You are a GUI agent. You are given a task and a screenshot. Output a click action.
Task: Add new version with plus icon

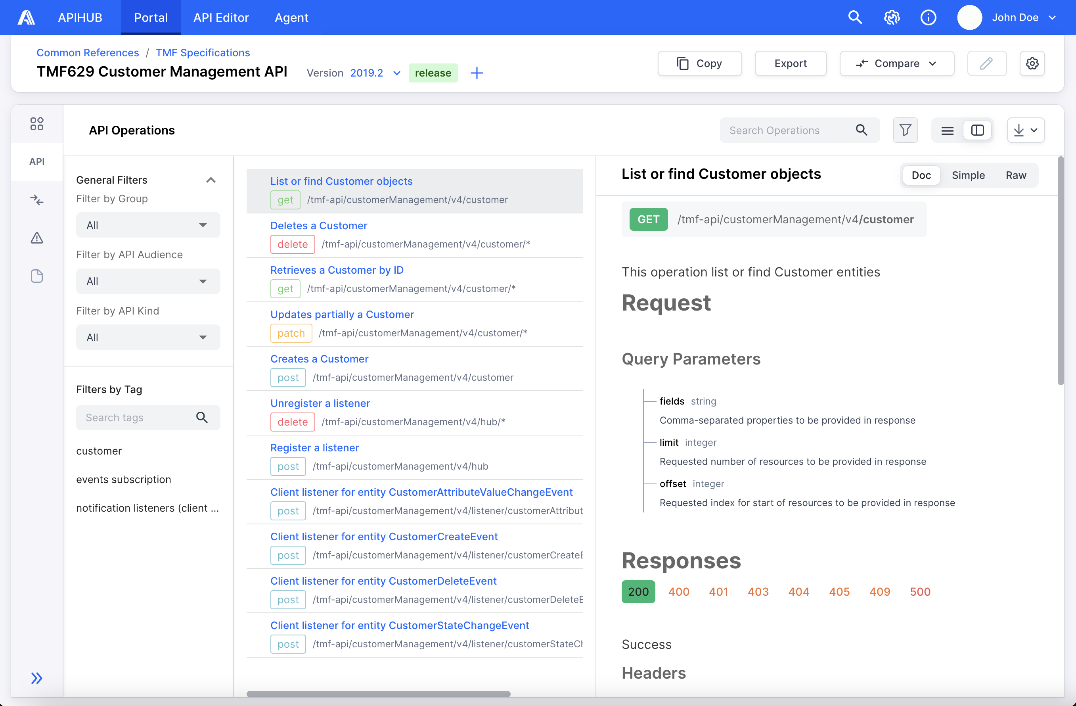(x=477, y=73)
